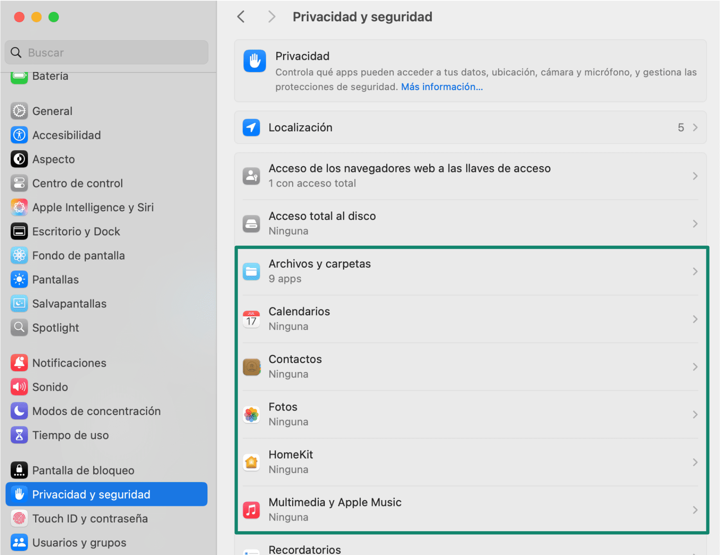Switch to Notificaciones settings
The width and height of the screenshot is (721, 555).
click(69, 363)
